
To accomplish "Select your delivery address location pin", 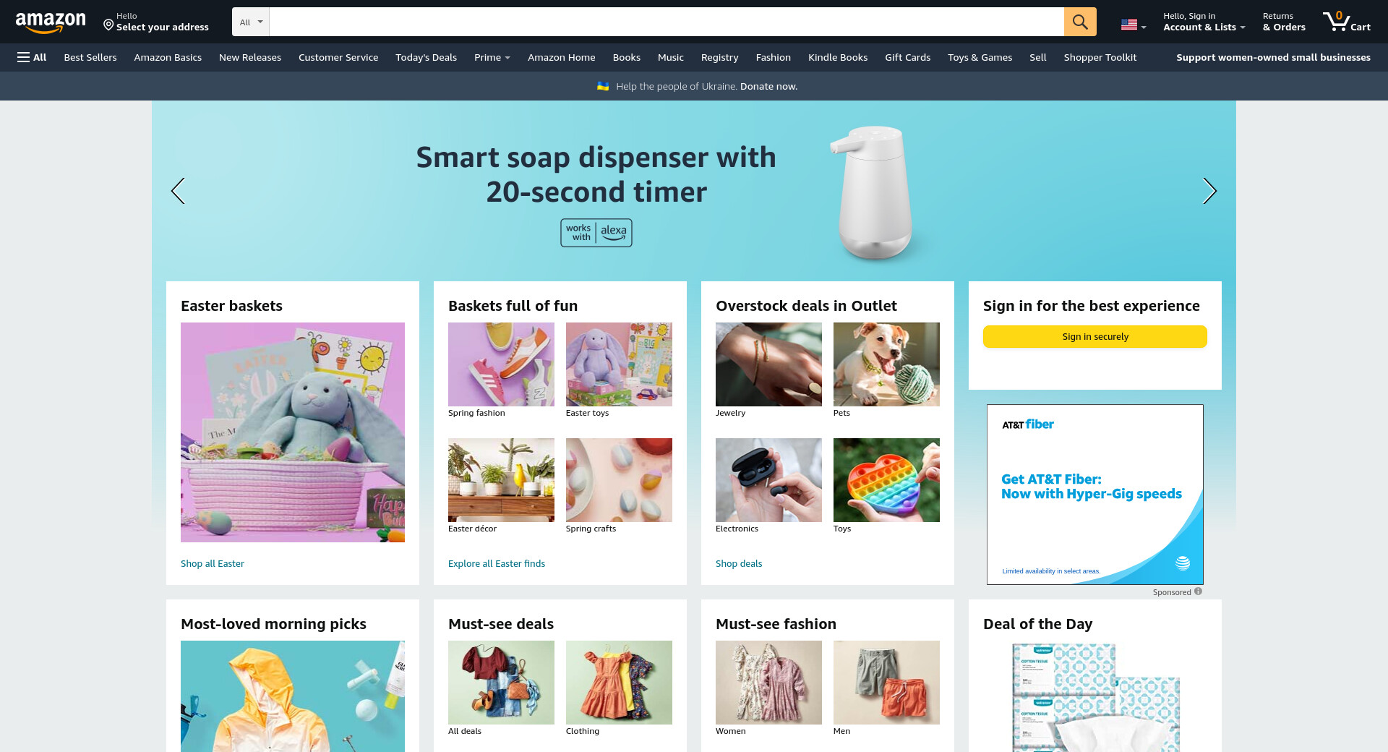I will click(108, 25).
